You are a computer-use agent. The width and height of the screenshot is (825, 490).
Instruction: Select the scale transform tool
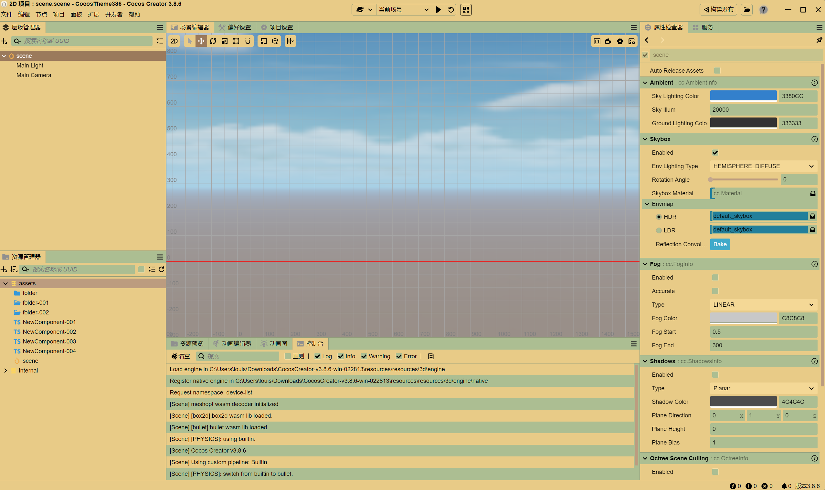(225, 41)
